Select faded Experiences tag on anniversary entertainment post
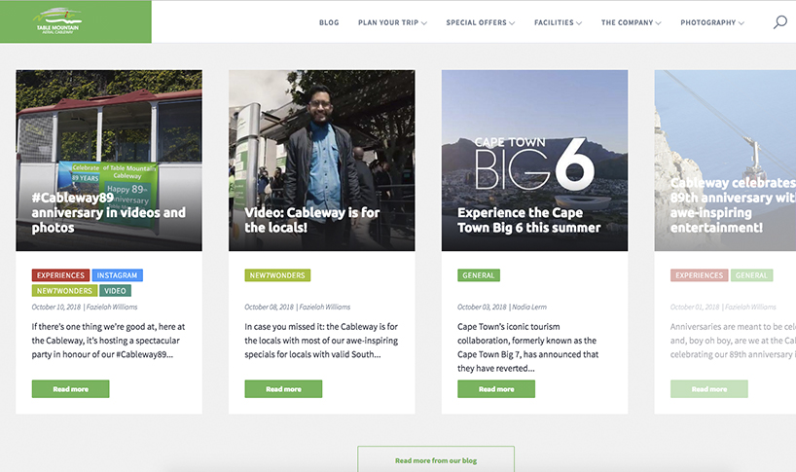Viewport: 796px width, 472px height. pos(699,275)
